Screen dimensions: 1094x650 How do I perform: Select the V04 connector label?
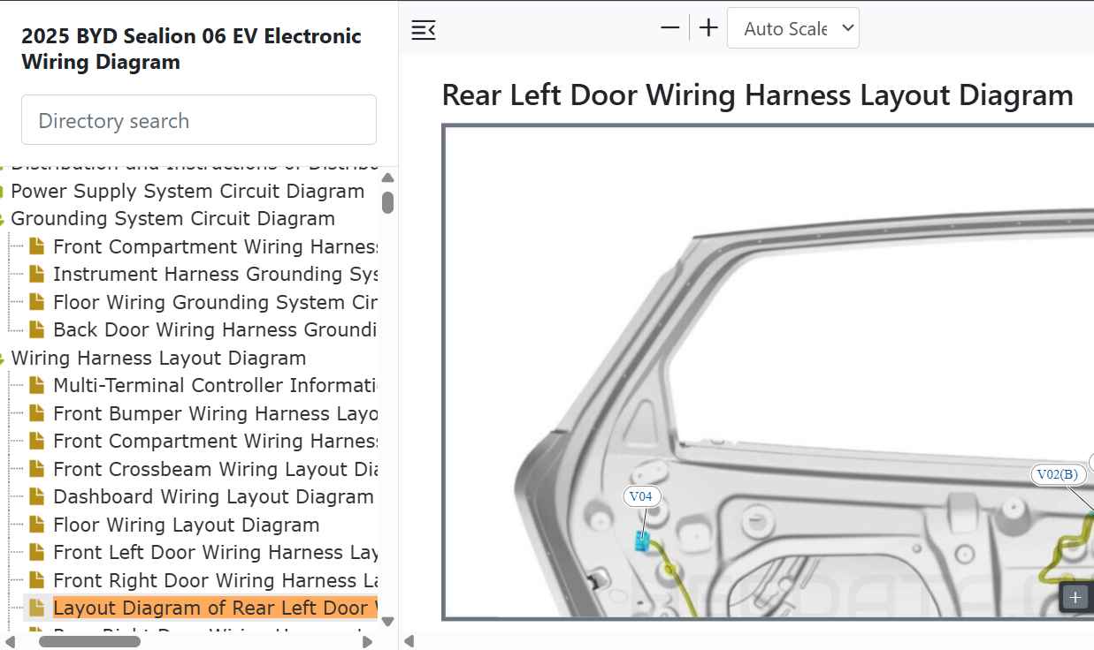[x=641, y=496]
